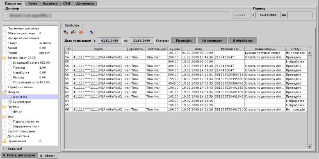Sort by the Держатель column header
The width and height of the screenshot is (319, 159).
click(135, 49)
